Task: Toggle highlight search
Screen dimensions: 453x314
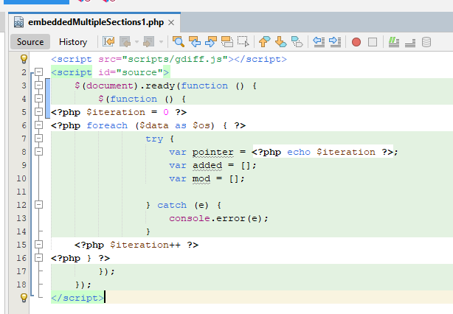Action: 227,42
